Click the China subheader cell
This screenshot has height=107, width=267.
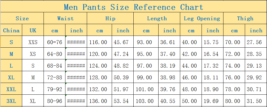(11, 30)
